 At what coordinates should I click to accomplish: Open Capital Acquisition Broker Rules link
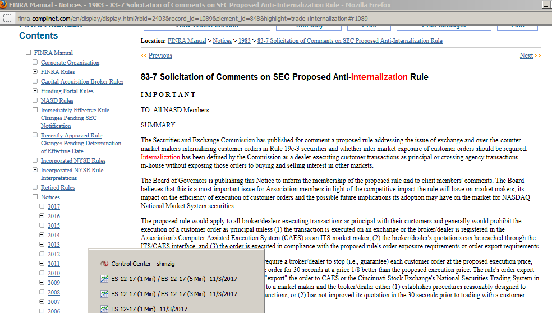82,81
